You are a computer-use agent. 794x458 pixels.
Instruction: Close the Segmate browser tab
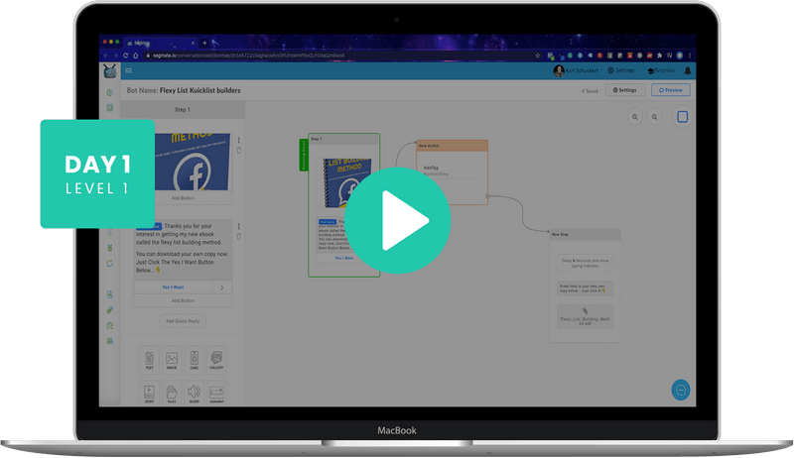point(193,43)
